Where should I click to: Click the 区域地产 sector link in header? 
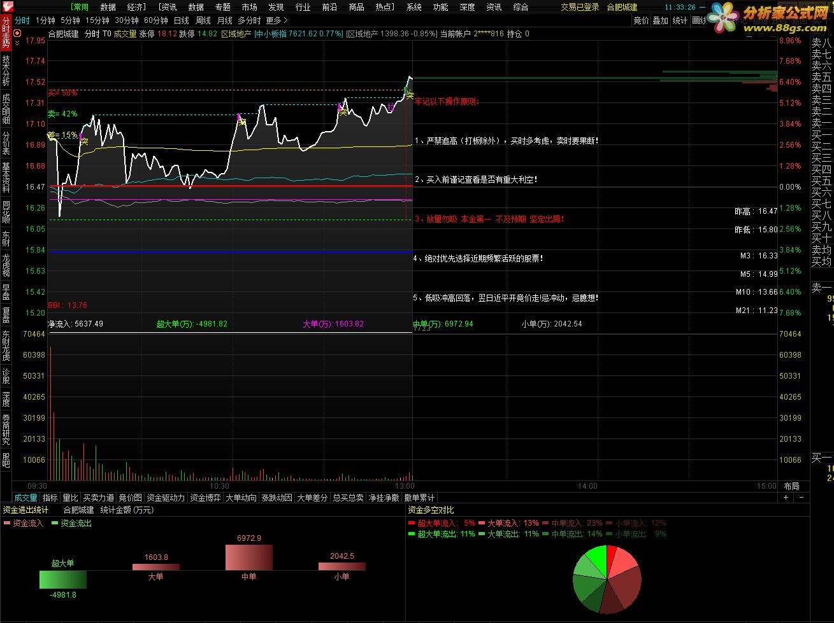click(236, 34)
